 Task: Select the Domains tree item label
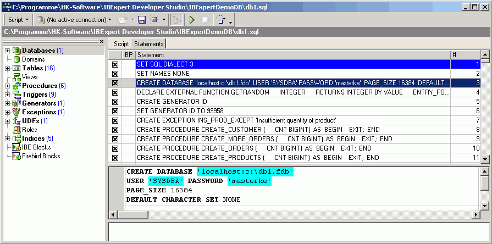coord(34,59)
